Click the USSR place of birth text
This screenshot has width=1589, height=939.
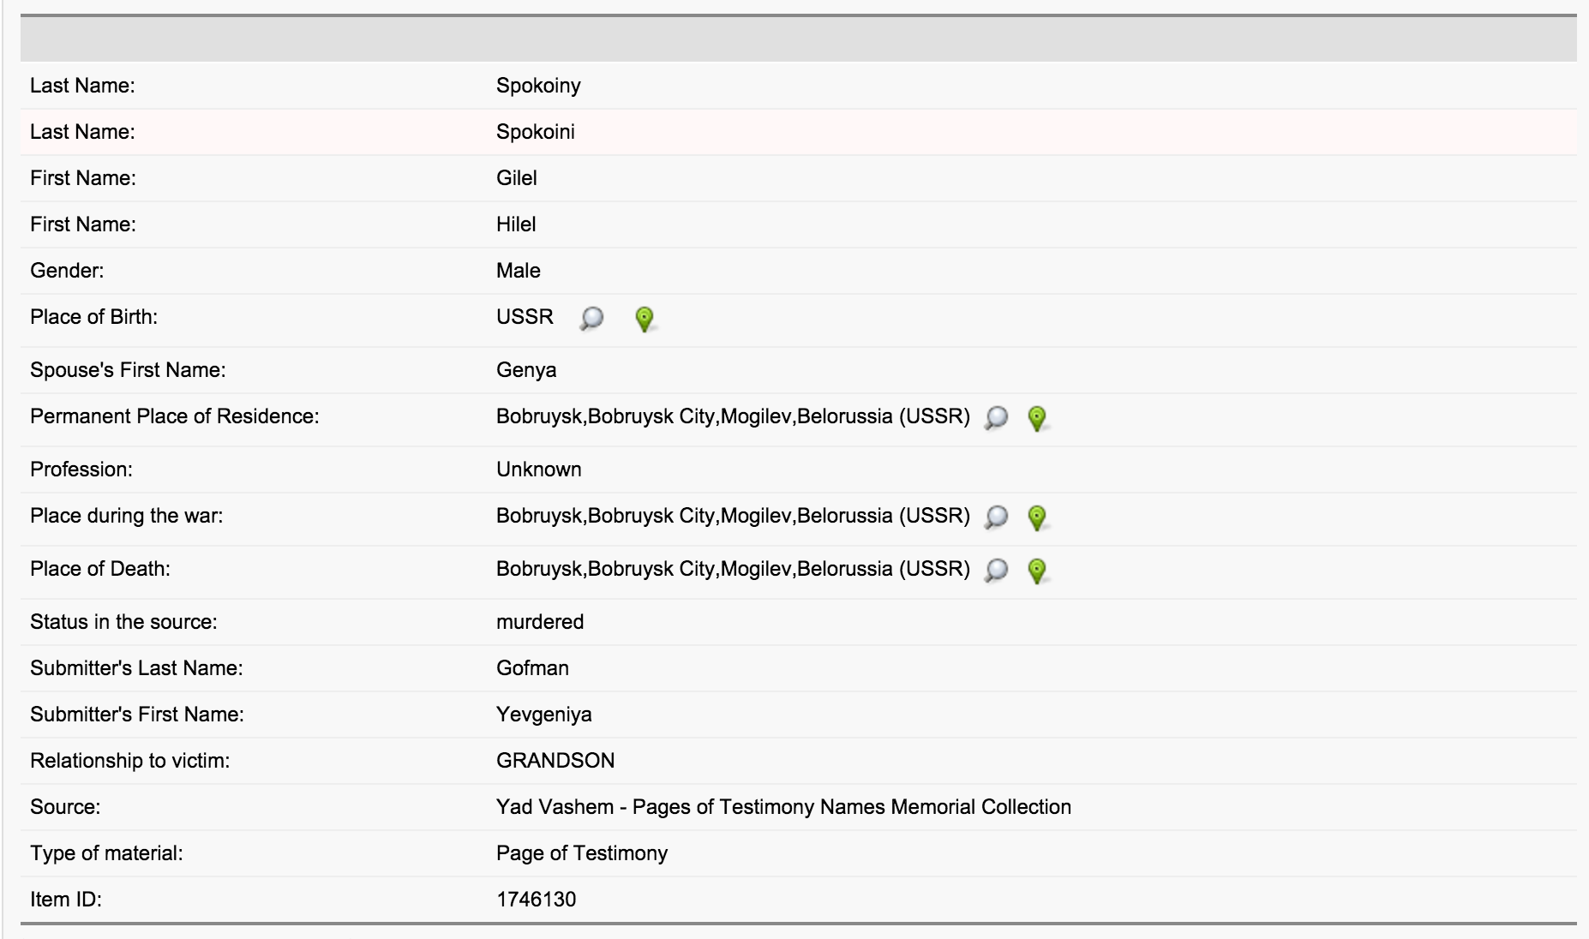click(525, 317)
